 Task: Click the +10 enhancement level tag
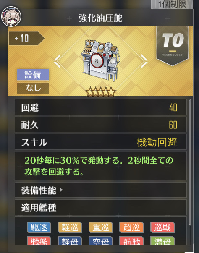26,38
